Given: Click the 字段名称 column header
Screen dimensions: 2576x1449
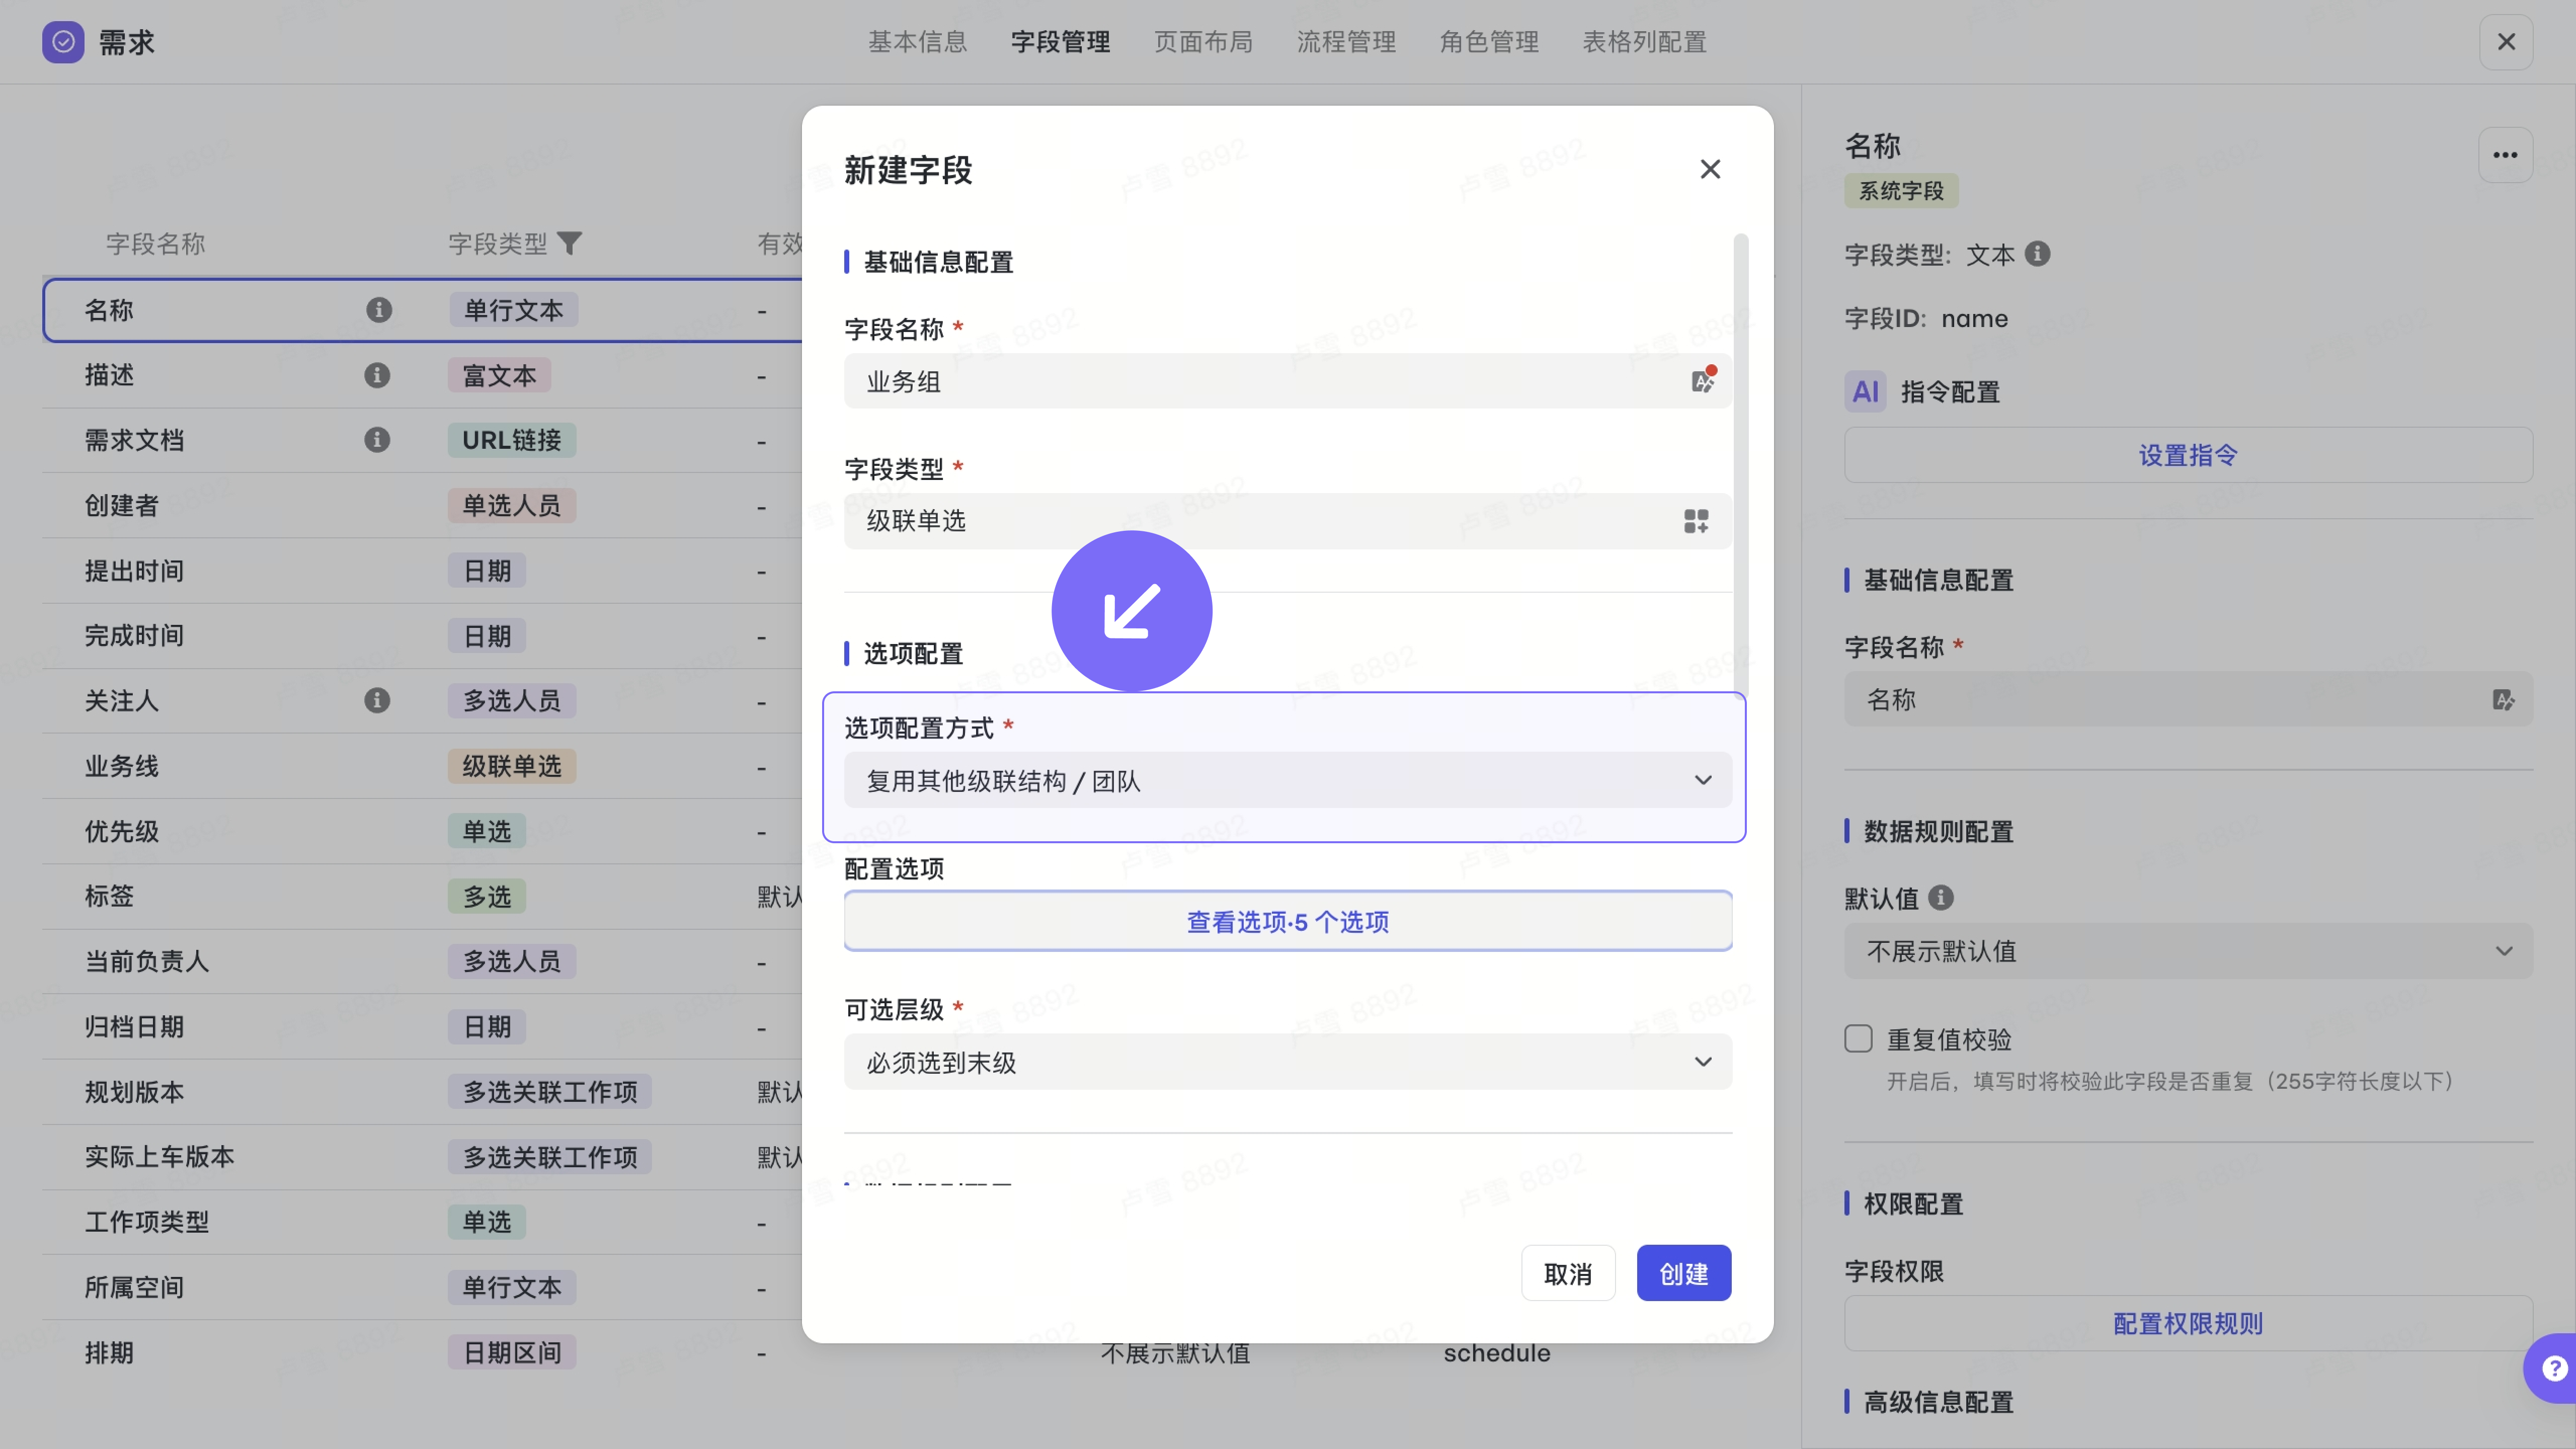Looking at the screenshot, I should tap(155, 243).
